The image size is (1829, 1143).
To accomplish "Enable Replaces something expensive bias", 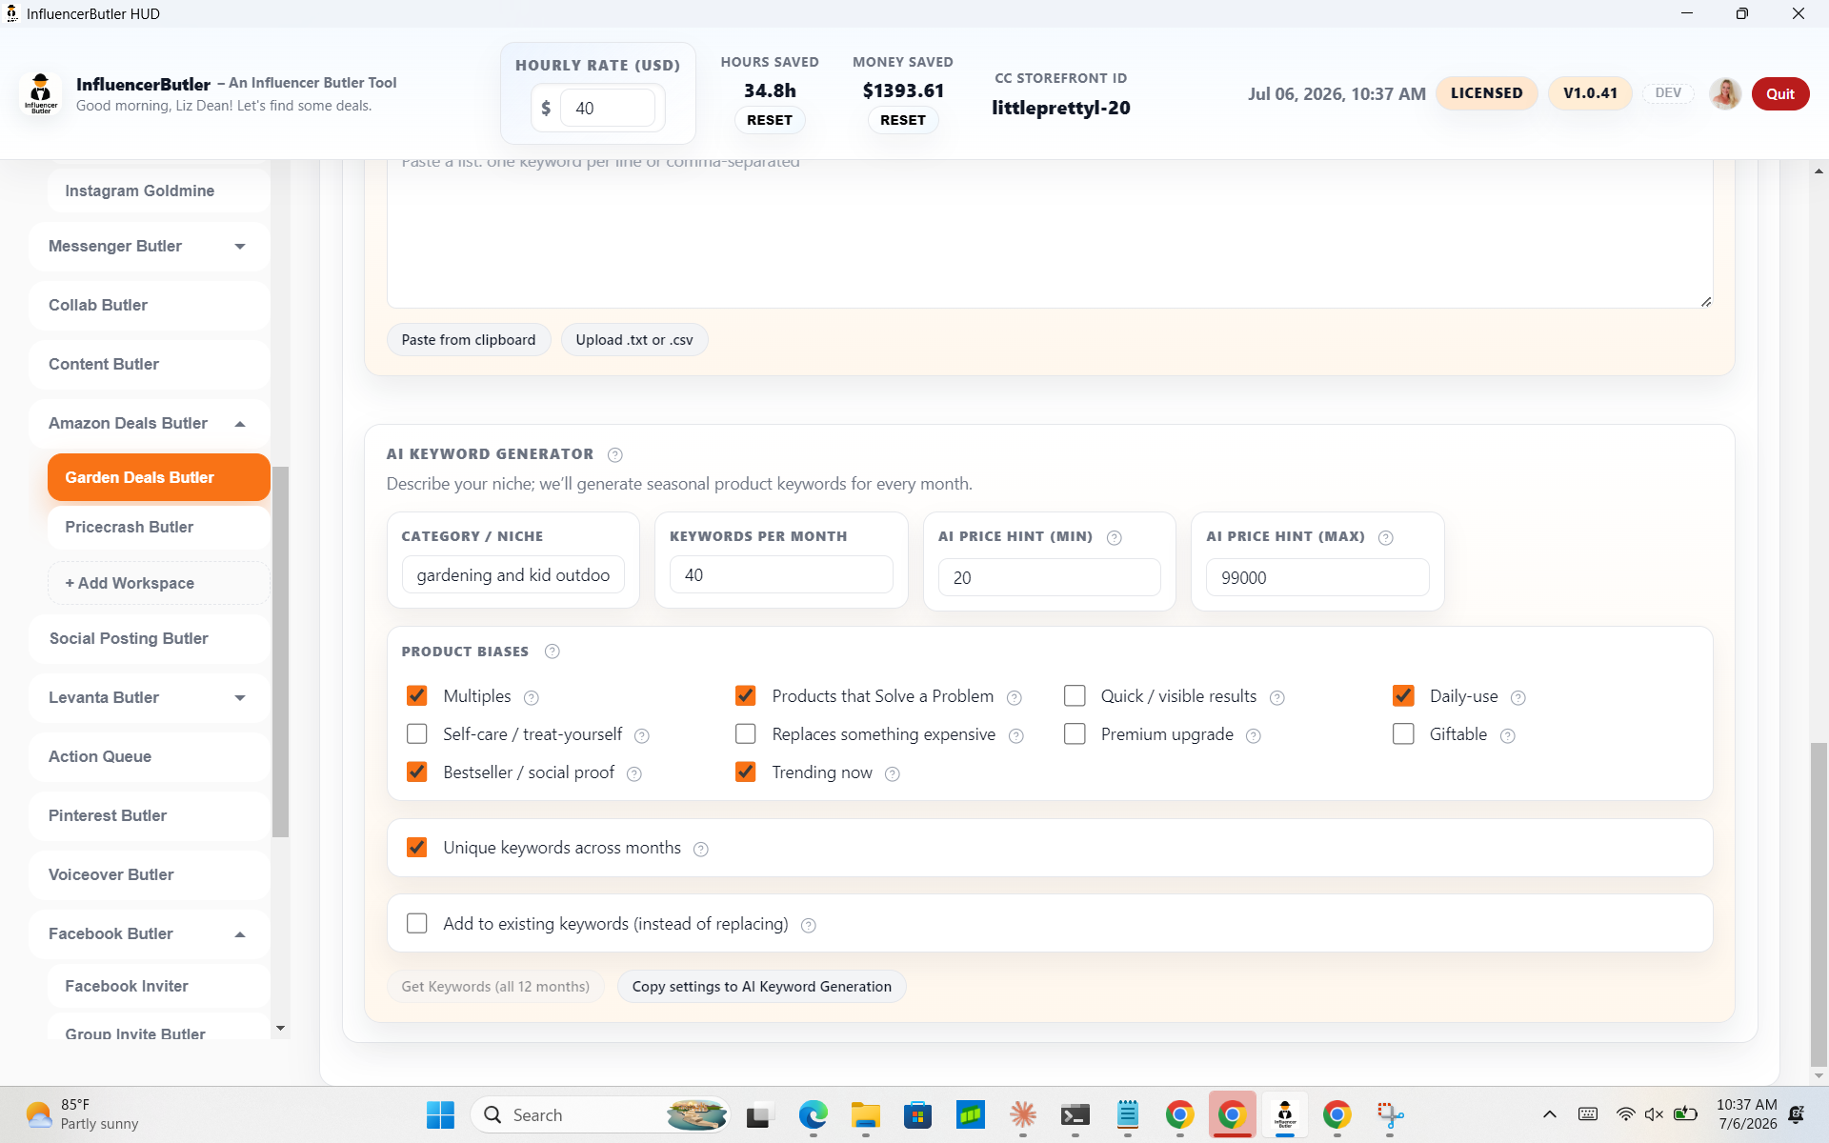I will click(x=746, y=734).
